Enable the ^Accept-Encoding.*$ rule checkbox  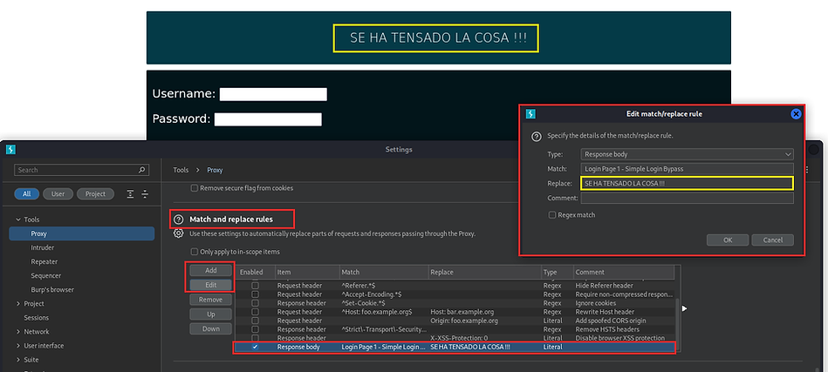(255, 294)
